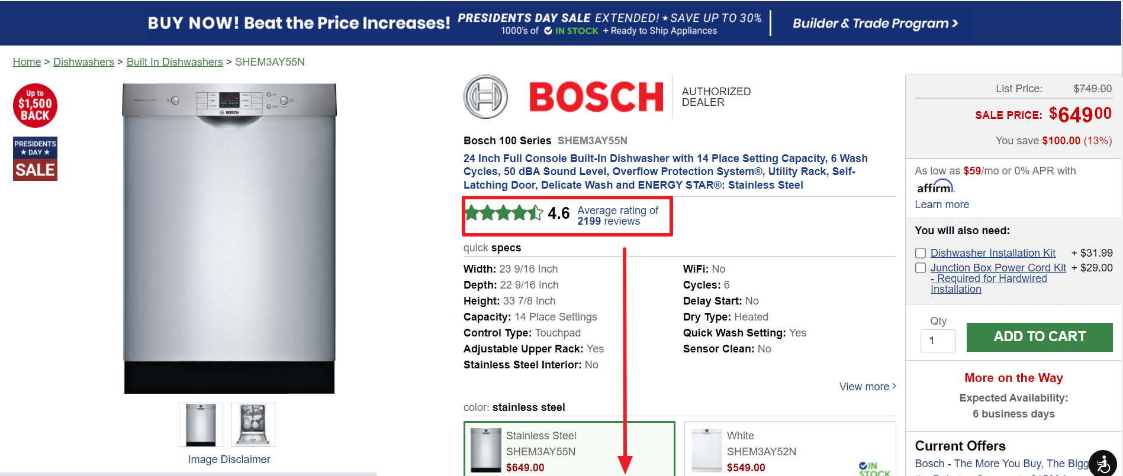Choose the Stainless Steel color option
Screen dimensions: 1123x476
coord(569,449)
